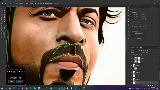Toggle visibility of Shape 11 layer
Viewport: 160px width, 90px height.
click(132, 58)
